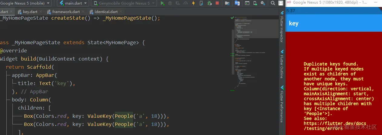This screenshot has height=135, width=382.
Task: Click the hot restart device icon
Action: pos(201,3)
